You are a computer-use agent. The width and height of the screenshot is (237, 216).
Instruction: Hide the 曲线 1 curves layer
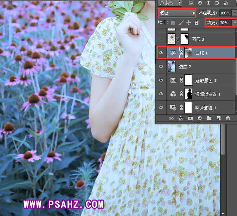pyautogui.click(x=161, y=53)
